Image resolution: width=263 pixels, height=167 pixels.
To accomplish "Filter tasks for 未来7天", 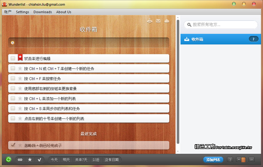I will click(x=81, y=160).
